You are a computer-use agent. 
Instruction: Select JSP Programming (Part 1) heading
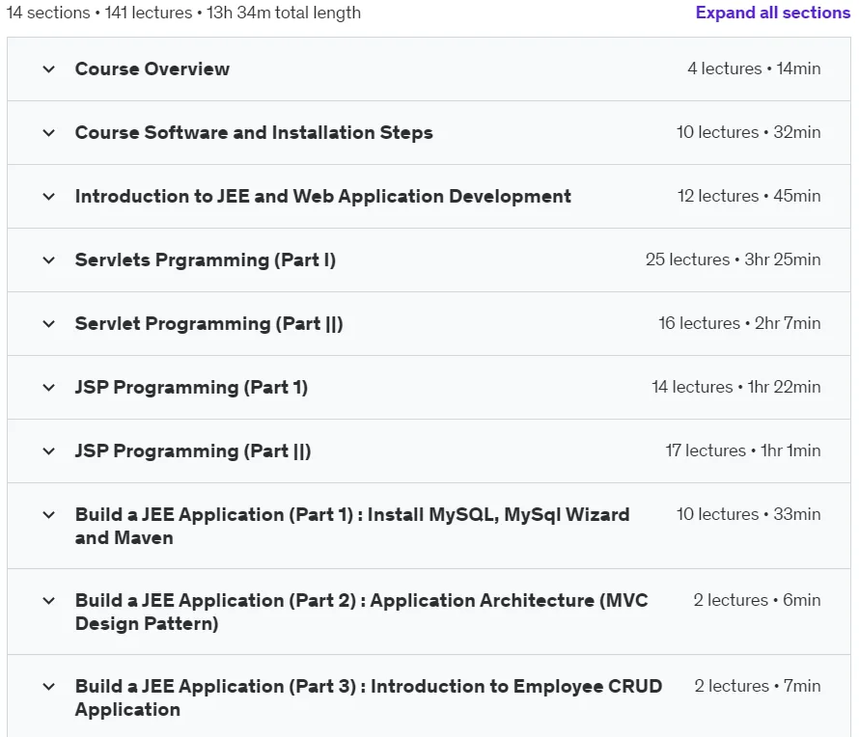click(x=191, y=387)
